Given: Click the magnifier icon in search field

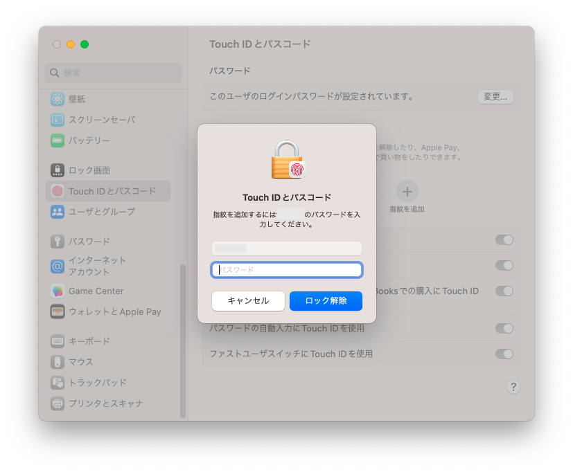Looking at the screenshot, I should (55, 73).
